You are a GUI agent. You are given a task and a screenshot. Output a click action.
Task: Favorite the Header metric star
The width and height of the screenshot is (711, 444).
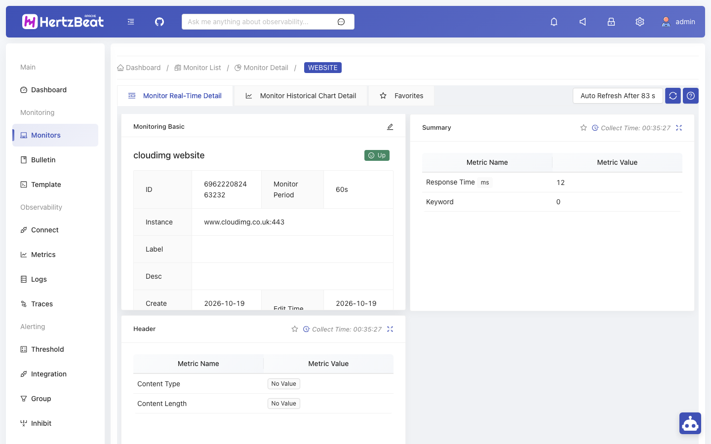tap(295, 329)
